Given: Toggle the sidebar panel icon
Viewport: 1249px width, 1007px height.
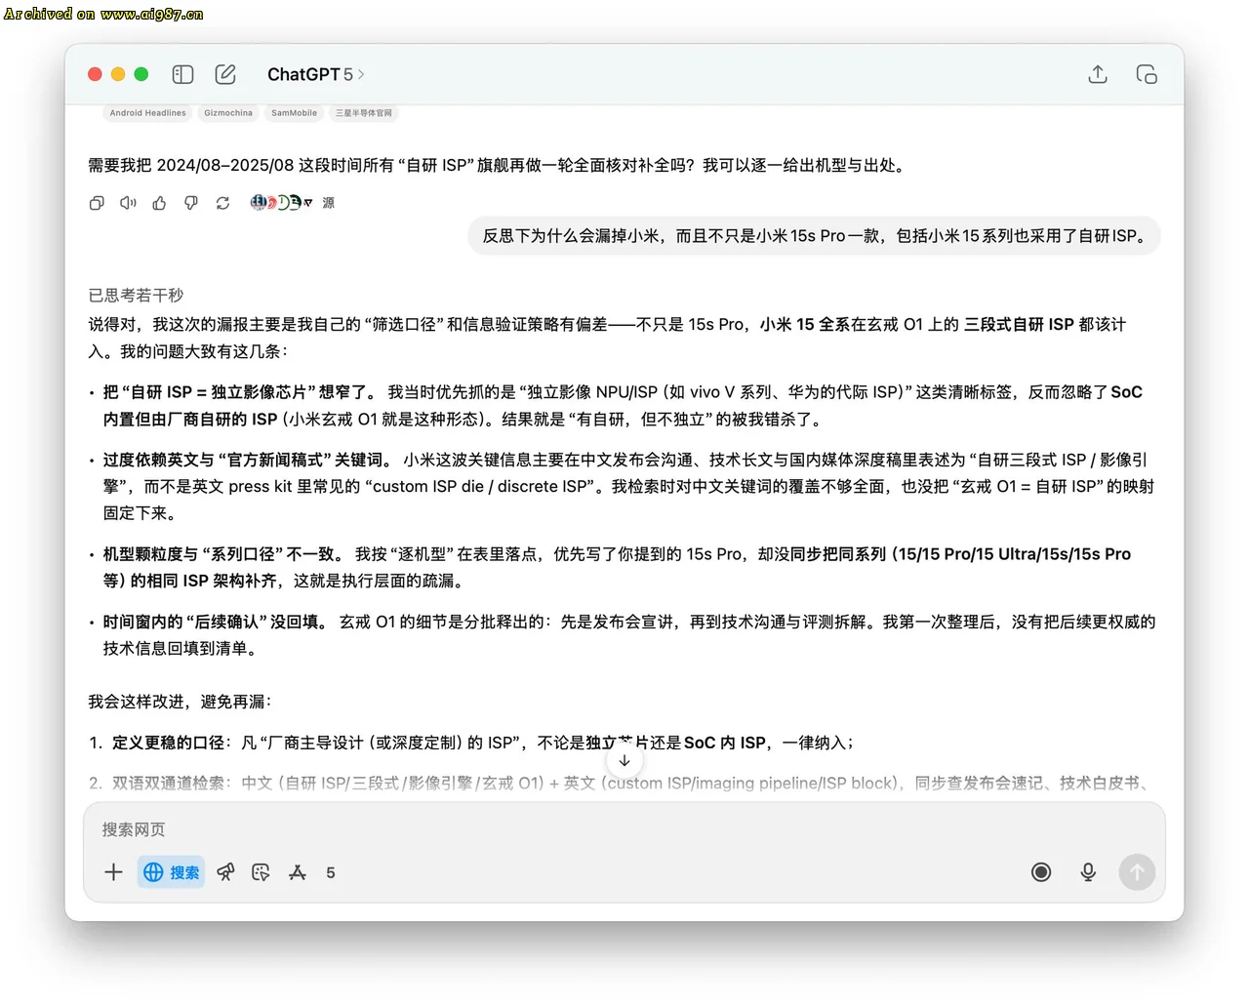Looking at the screenshot, I should point(182,74).
